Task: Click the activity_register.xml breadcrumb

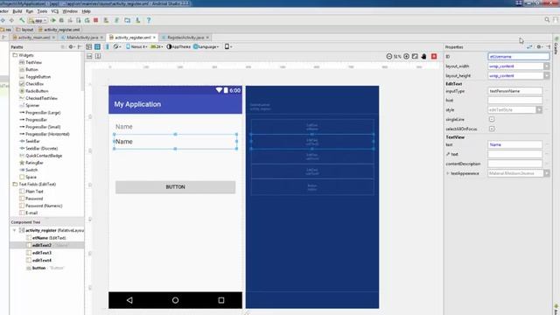Action: 59,30
